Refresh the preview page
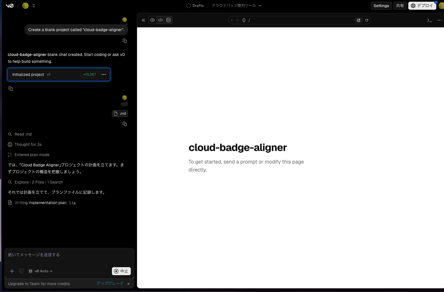This screenshot has width=444, height=292. pyautogui.click(x=367, y=20)
